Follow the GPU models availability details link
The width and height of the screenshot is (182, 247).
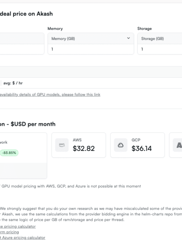pos(50,95)
